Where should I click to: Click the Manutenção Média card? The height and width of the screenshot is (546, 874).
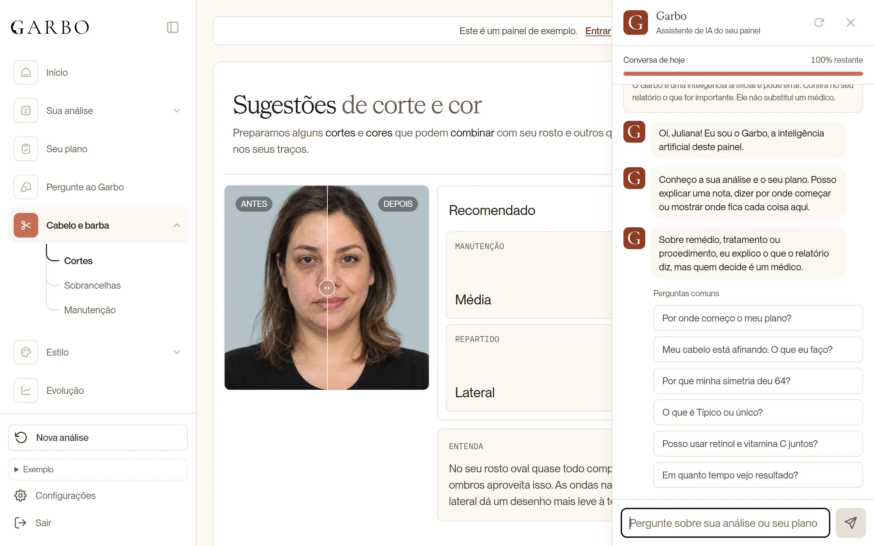(529, 275)
